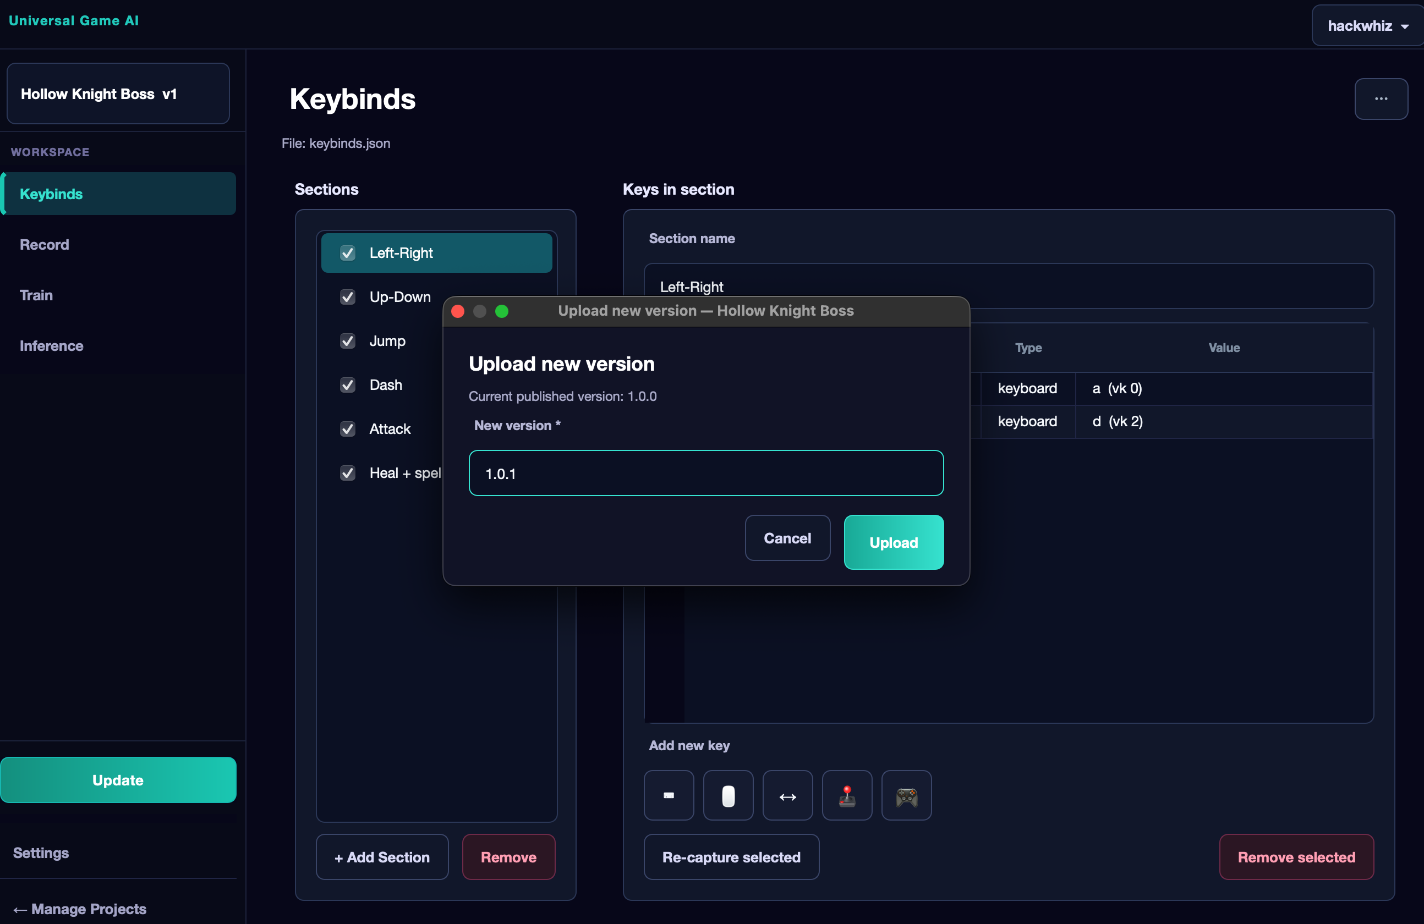This screenshot has width=1424, height=924.
Task: Go back to Manage Projects
Action: (x=80, y=909)
